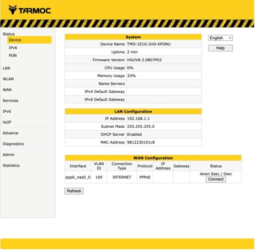This screenshot has height=251, width=255.
Task: Open the Diagnostics menu
Action: pyautogui.click(x=13, y=144)
